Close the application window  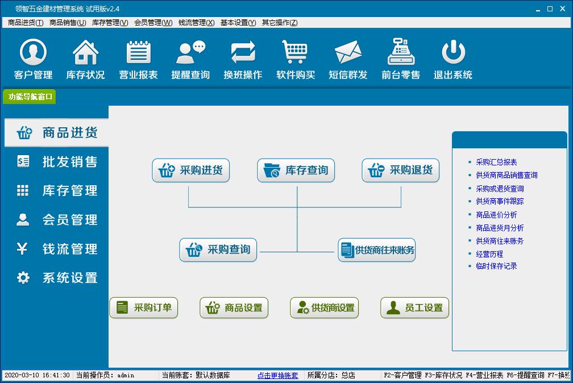click(562, 9)
